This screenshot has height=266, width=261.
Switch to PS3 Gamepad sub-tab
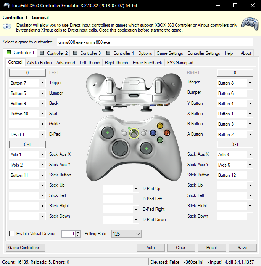(180, 63)
